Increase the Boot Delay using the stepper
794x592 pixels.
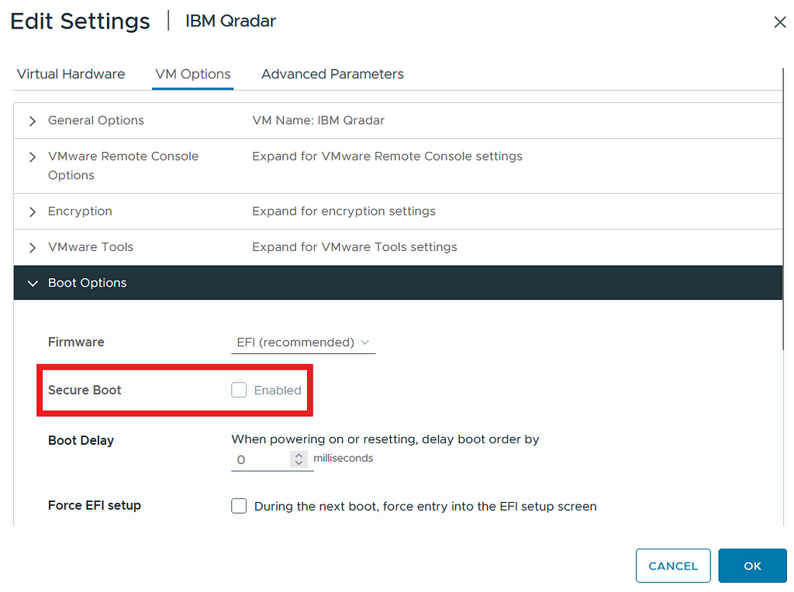(x=299, y=455)
